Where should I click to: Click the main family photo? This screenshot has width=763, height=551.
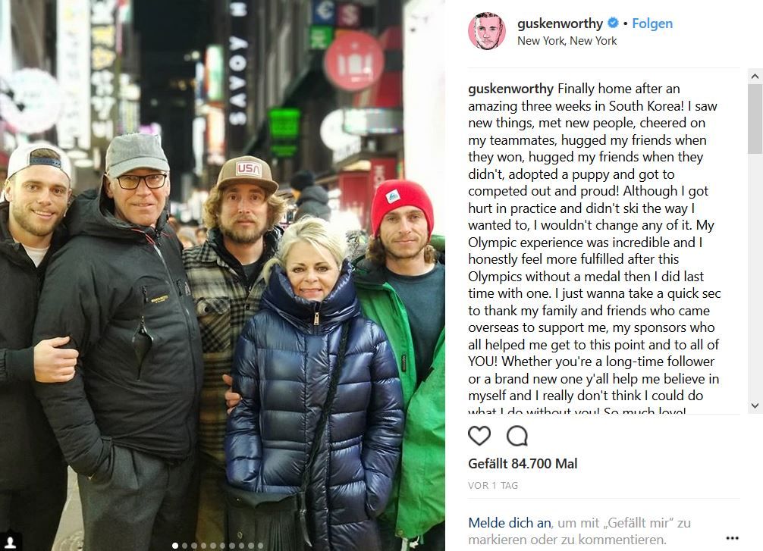click(x=222, y=275)
